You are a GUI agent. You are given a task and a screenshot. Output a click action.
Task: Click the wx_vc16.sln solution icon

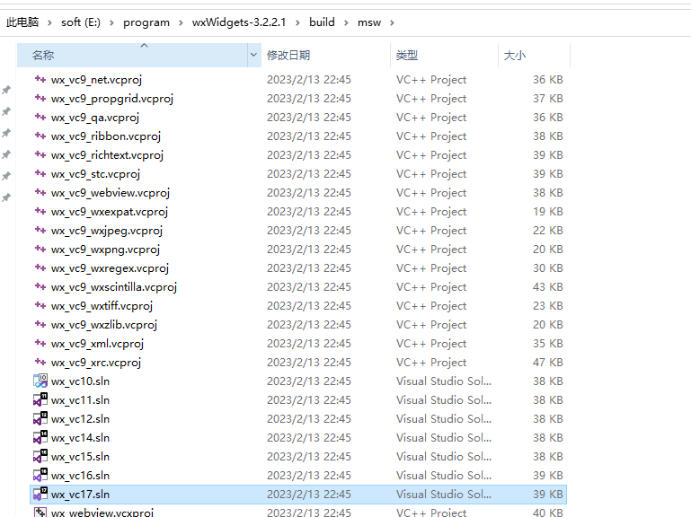(x=40, y=475)
